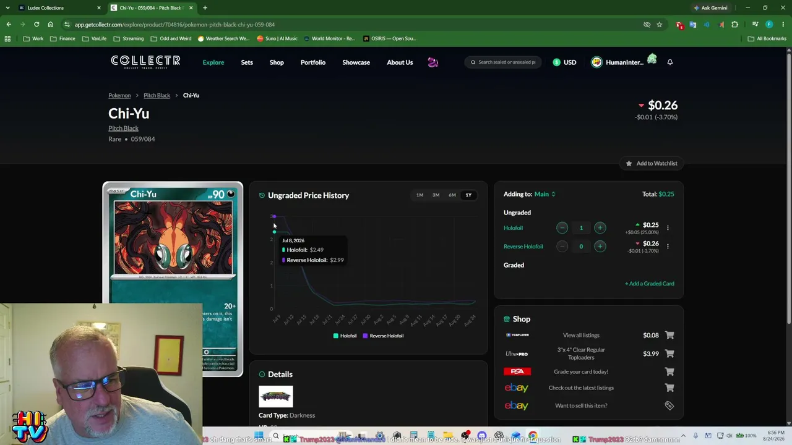This screenshot has height=445, width=792.
Task: Click the Ask Gemini button
Action: tap(710, 8)
